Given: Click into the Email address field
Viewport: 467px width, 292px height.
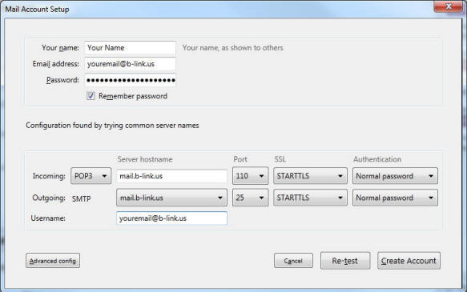Looking at the screenshot, I should click(130, 64).
